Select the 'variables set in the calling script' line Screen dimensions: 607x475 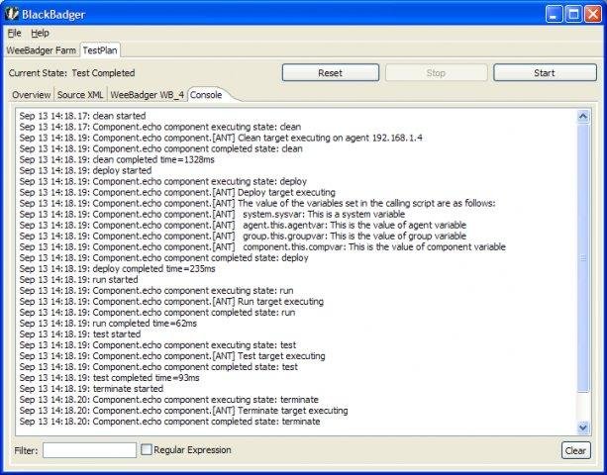(x=257, y=203)
